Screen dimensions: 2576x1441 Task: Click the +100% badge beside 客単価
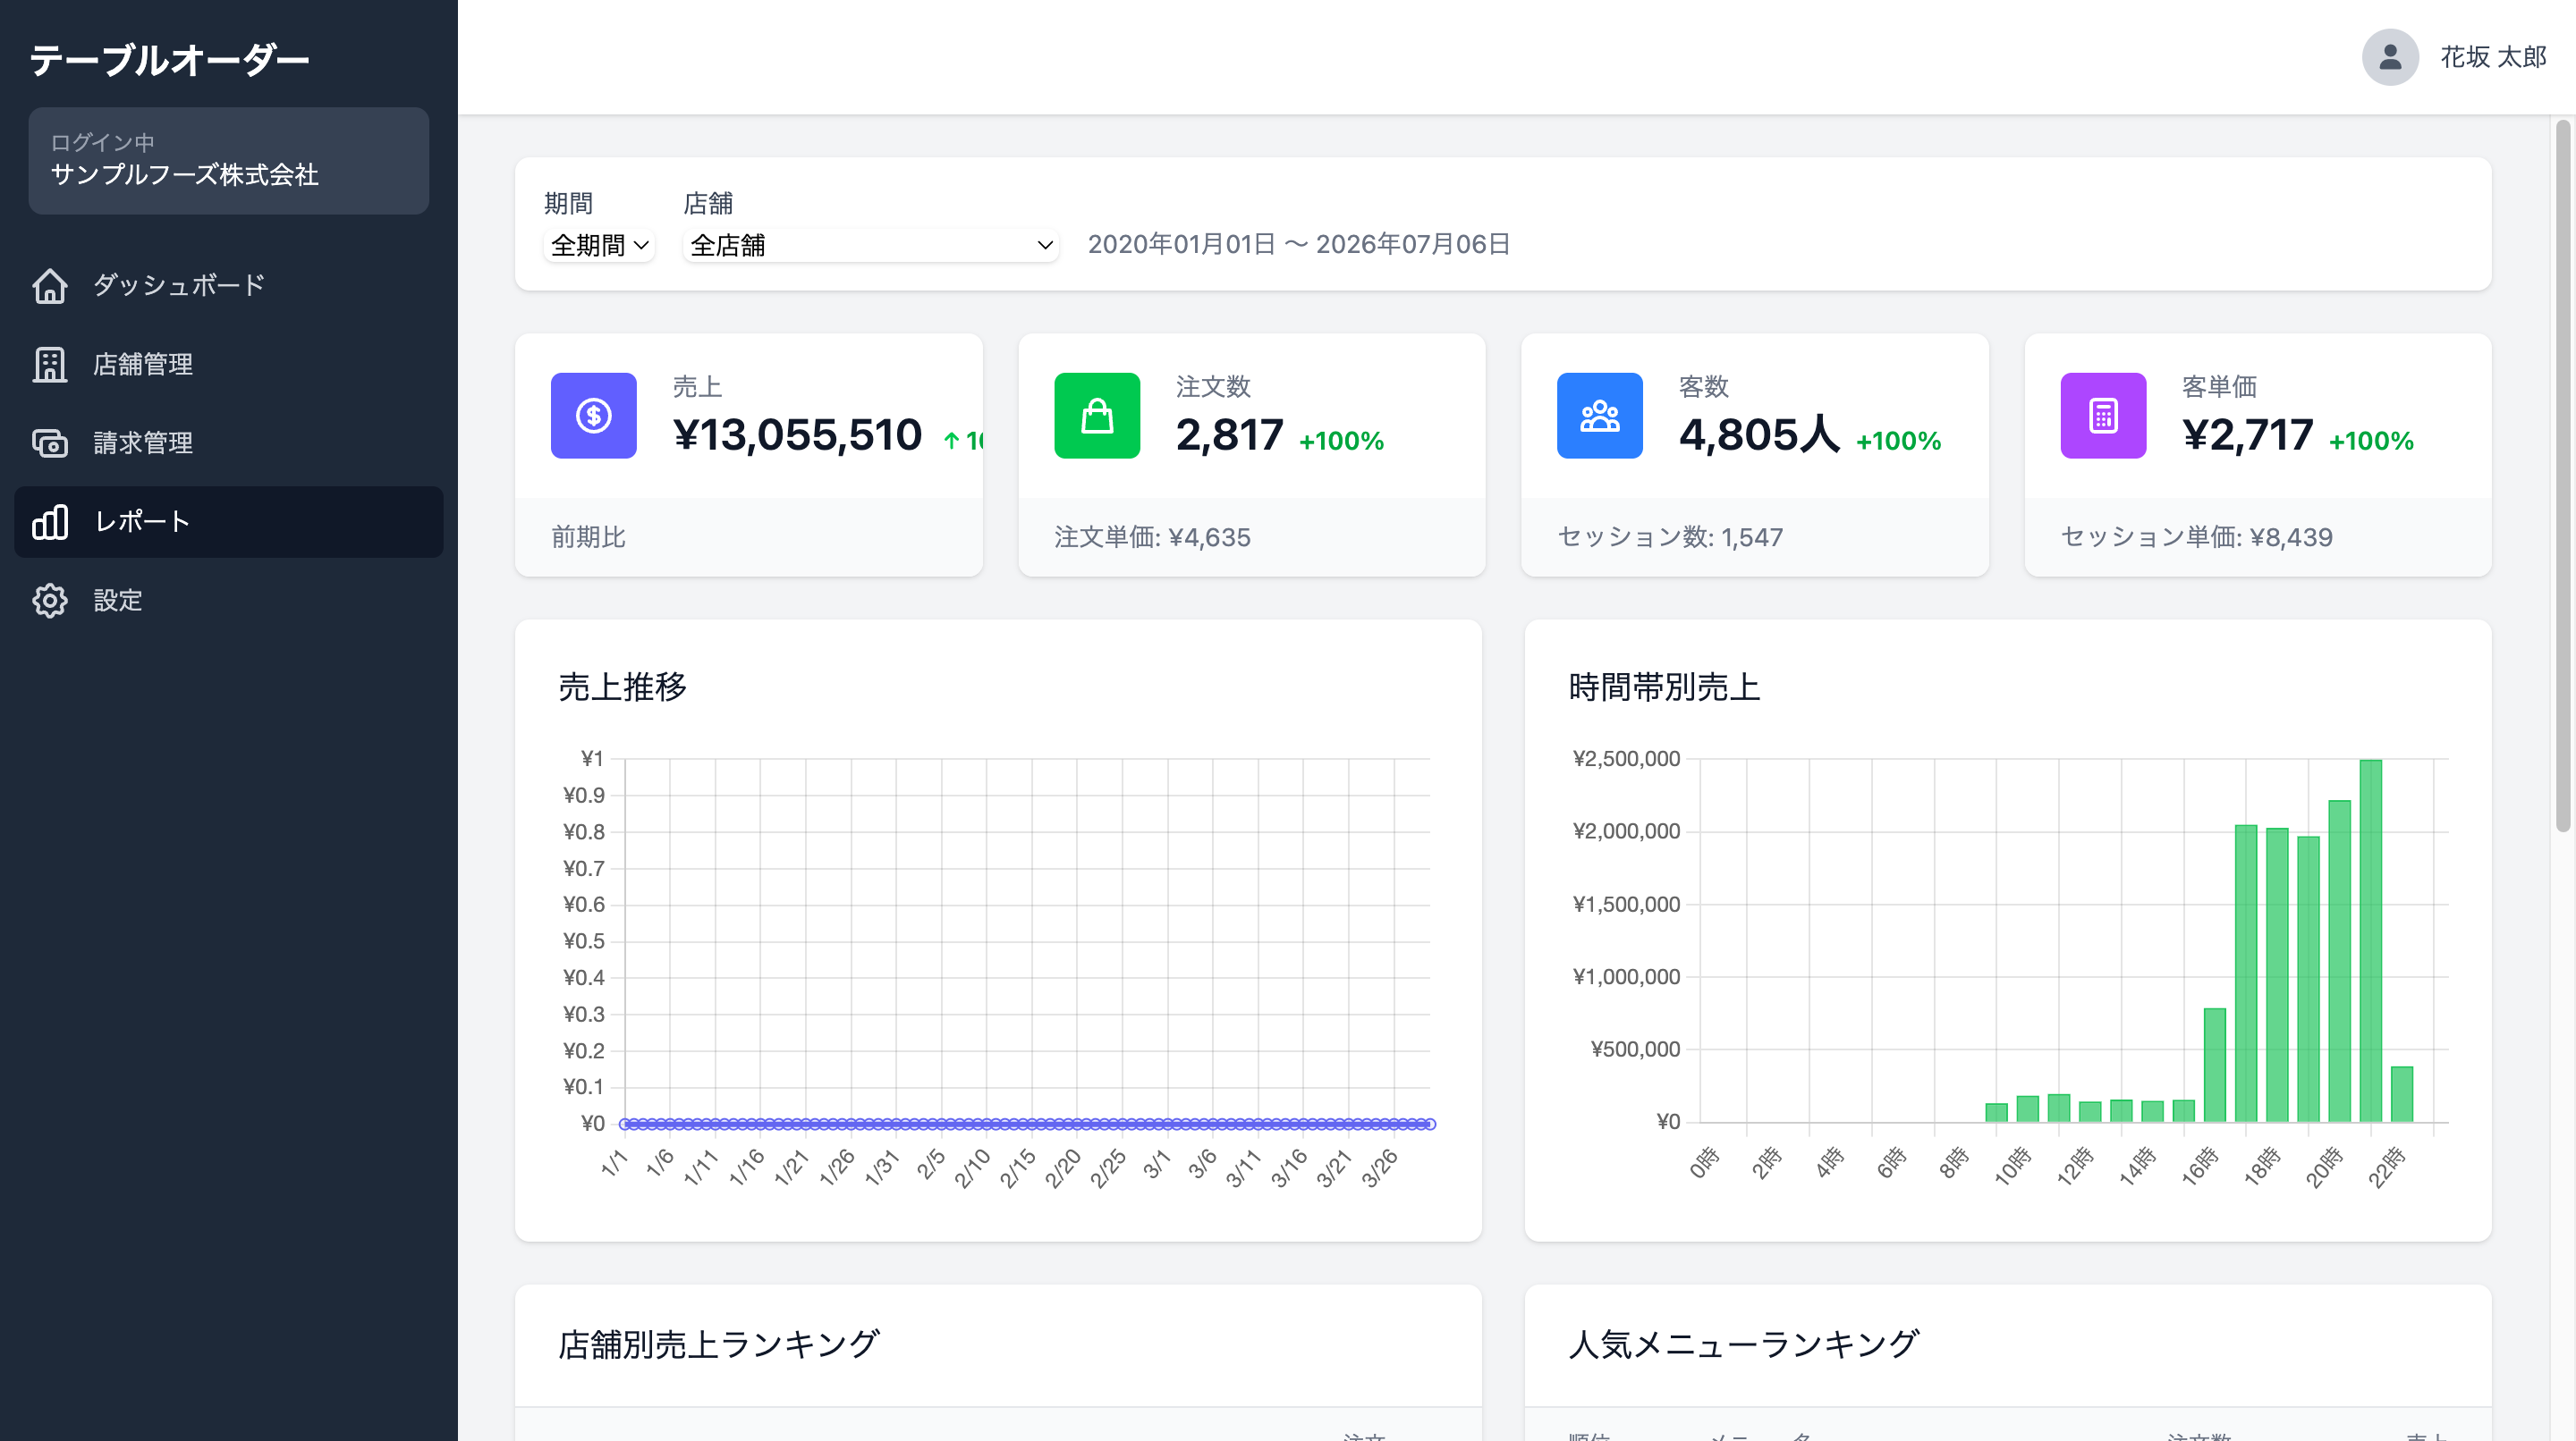point(2371,441)
